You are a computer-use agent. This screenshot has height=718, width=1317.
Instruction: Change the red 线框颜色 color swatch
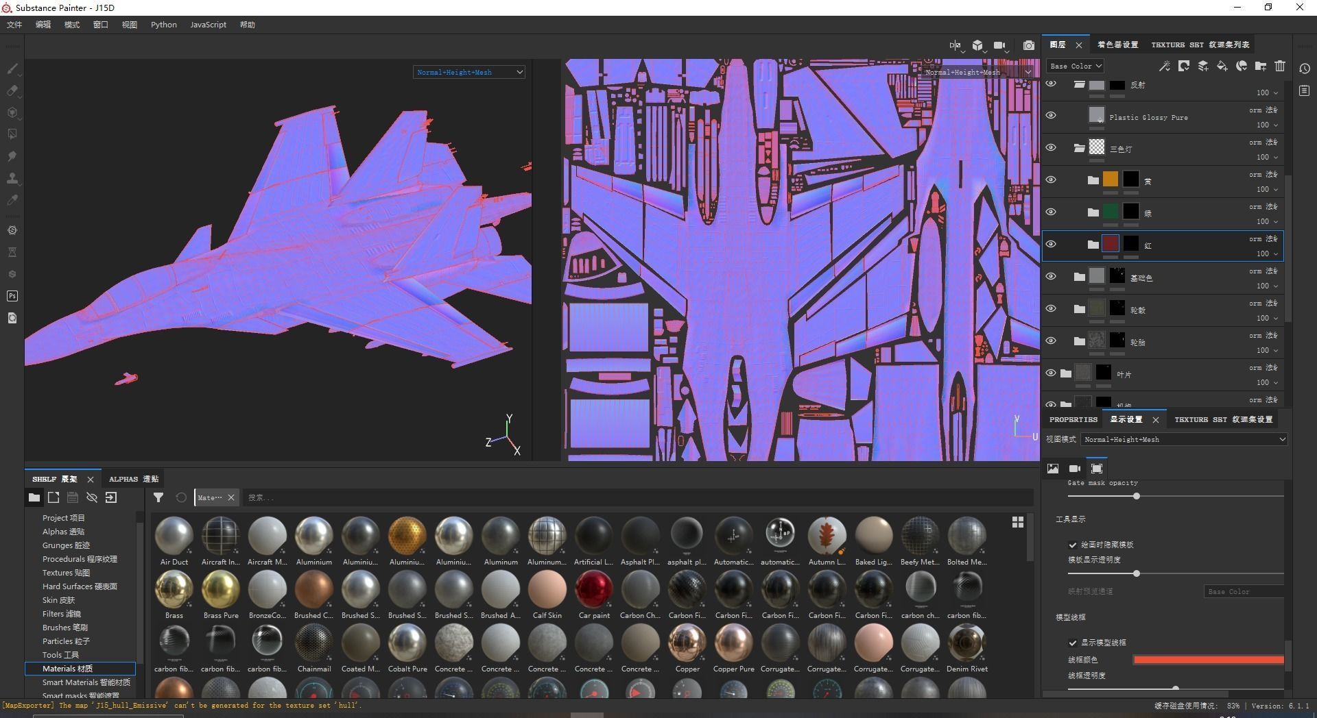click(x=1209, y=660)
